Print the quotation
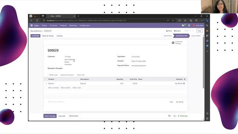 click(x=169, y=31)
